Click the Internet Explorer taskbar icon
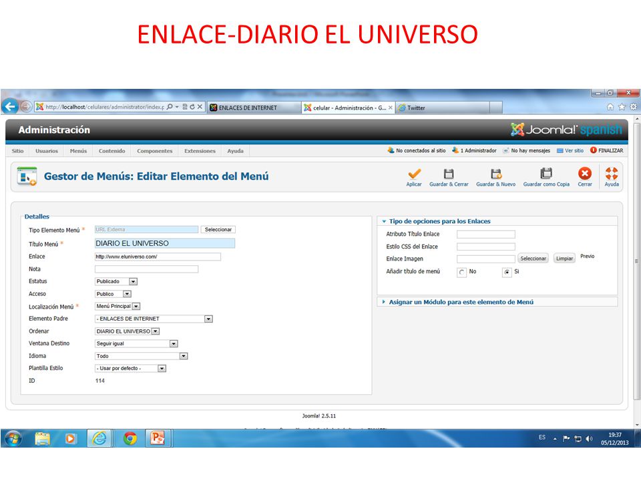641x481 pixels. tap(99, 438)
